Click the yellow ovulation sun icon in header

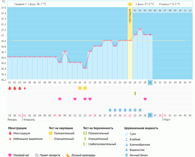point(130,4)
